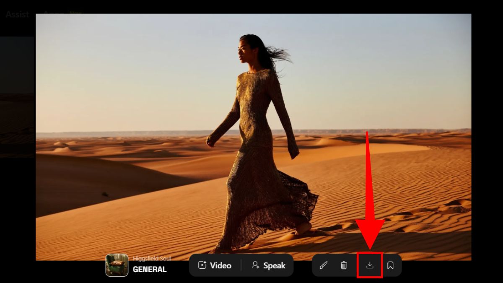
Task: Select the dimmed thumbnail behind the overlay
Action: point(17,96)
